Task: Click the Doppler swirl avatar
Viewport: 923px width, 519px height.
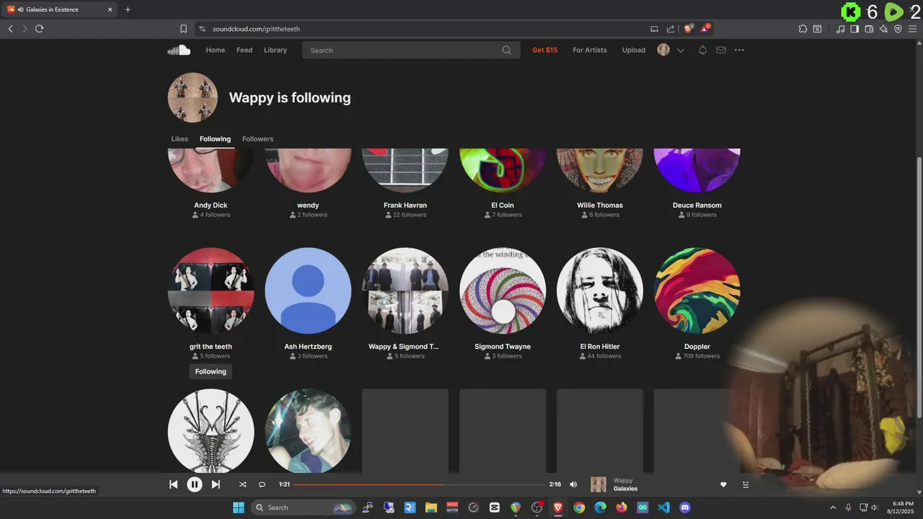Action: pos(697,290)
